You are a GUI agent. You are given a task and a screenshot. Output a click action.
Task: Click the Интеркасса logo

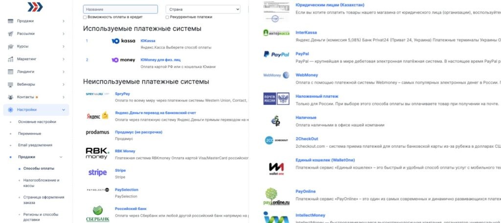pyautogui.click(x=276, y=33)
